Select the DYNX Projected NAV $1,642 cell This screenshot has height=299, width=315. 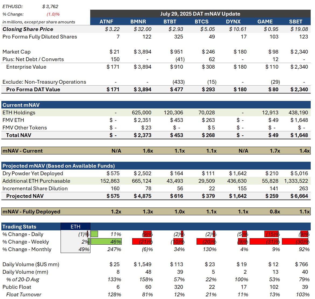pyautogui.click(x=238, y=196)
